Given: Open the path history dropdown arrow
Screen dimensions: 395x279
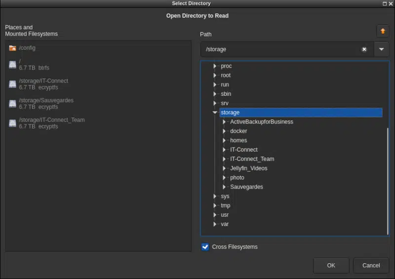Looking at the screenshot, I should tap(381, 49).
